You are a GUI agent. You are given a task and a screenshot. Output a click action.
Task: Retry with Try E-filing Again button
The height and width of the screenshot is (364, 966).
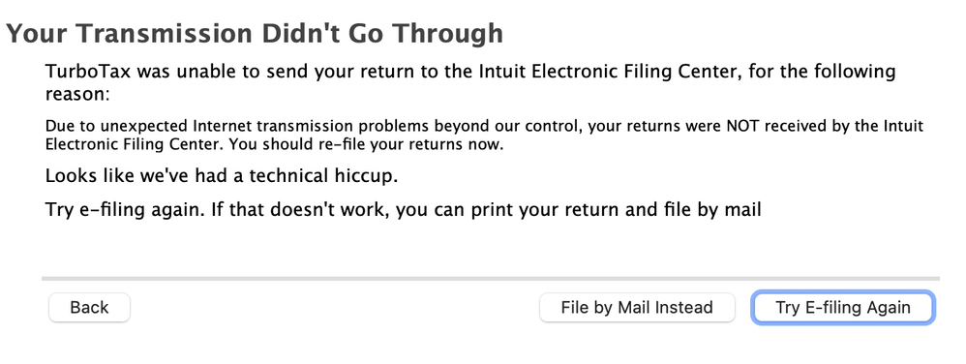point(843,307)
